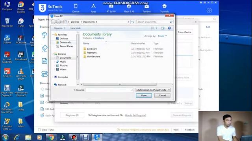Image resolution: width=252 pixels, height=141 pixels.
Task: Click New folder in dialog toolbar
Action: pos(76,28)
